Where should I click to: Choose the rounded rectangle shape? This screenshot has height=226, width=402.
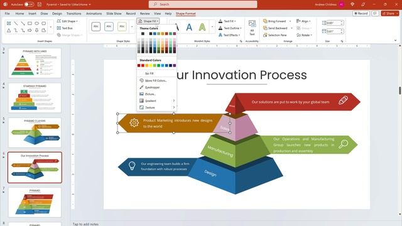pos(43,23)
